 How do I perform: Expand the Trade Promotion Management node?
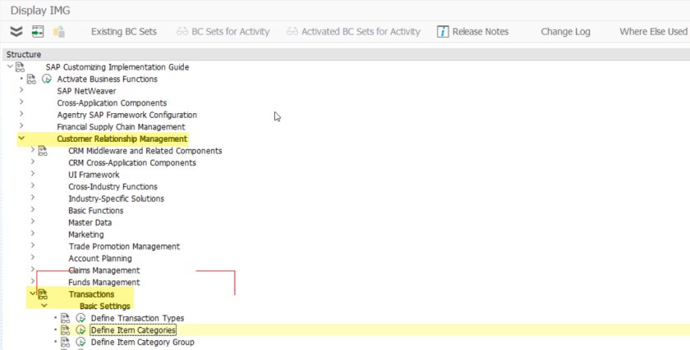[33, 245]
